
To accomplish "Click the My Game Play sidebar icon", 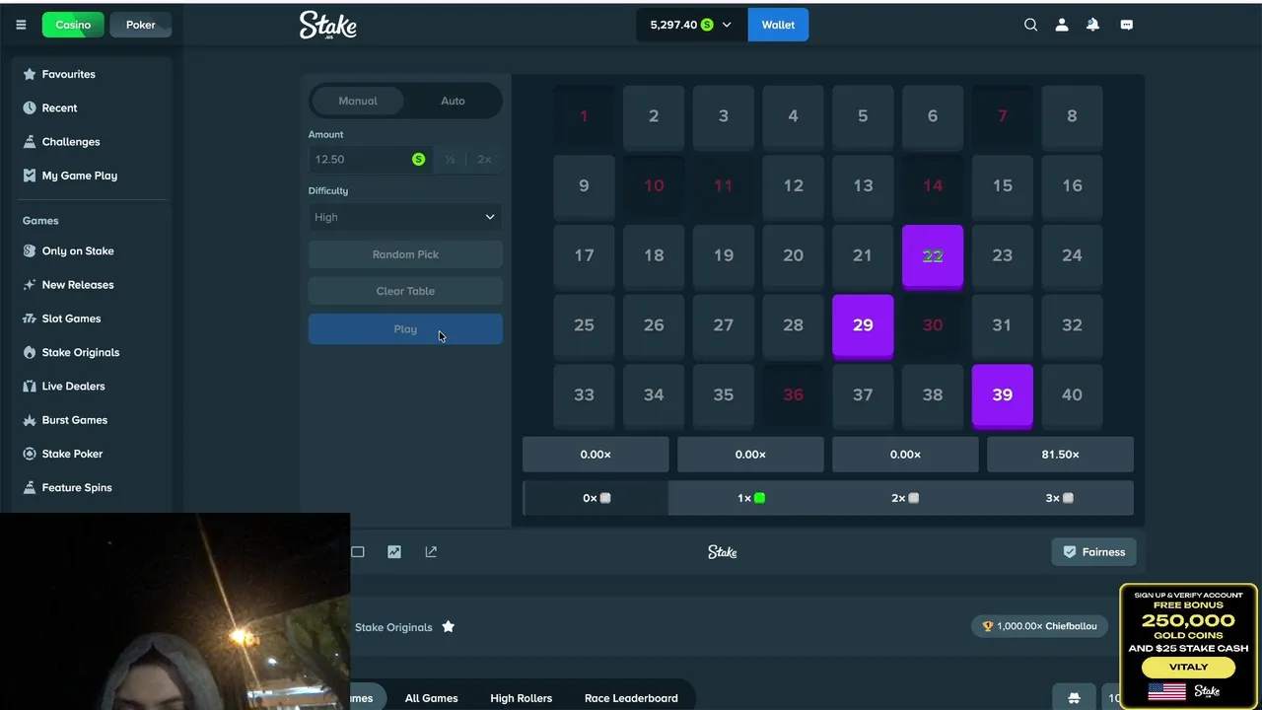I will point(30,176).
